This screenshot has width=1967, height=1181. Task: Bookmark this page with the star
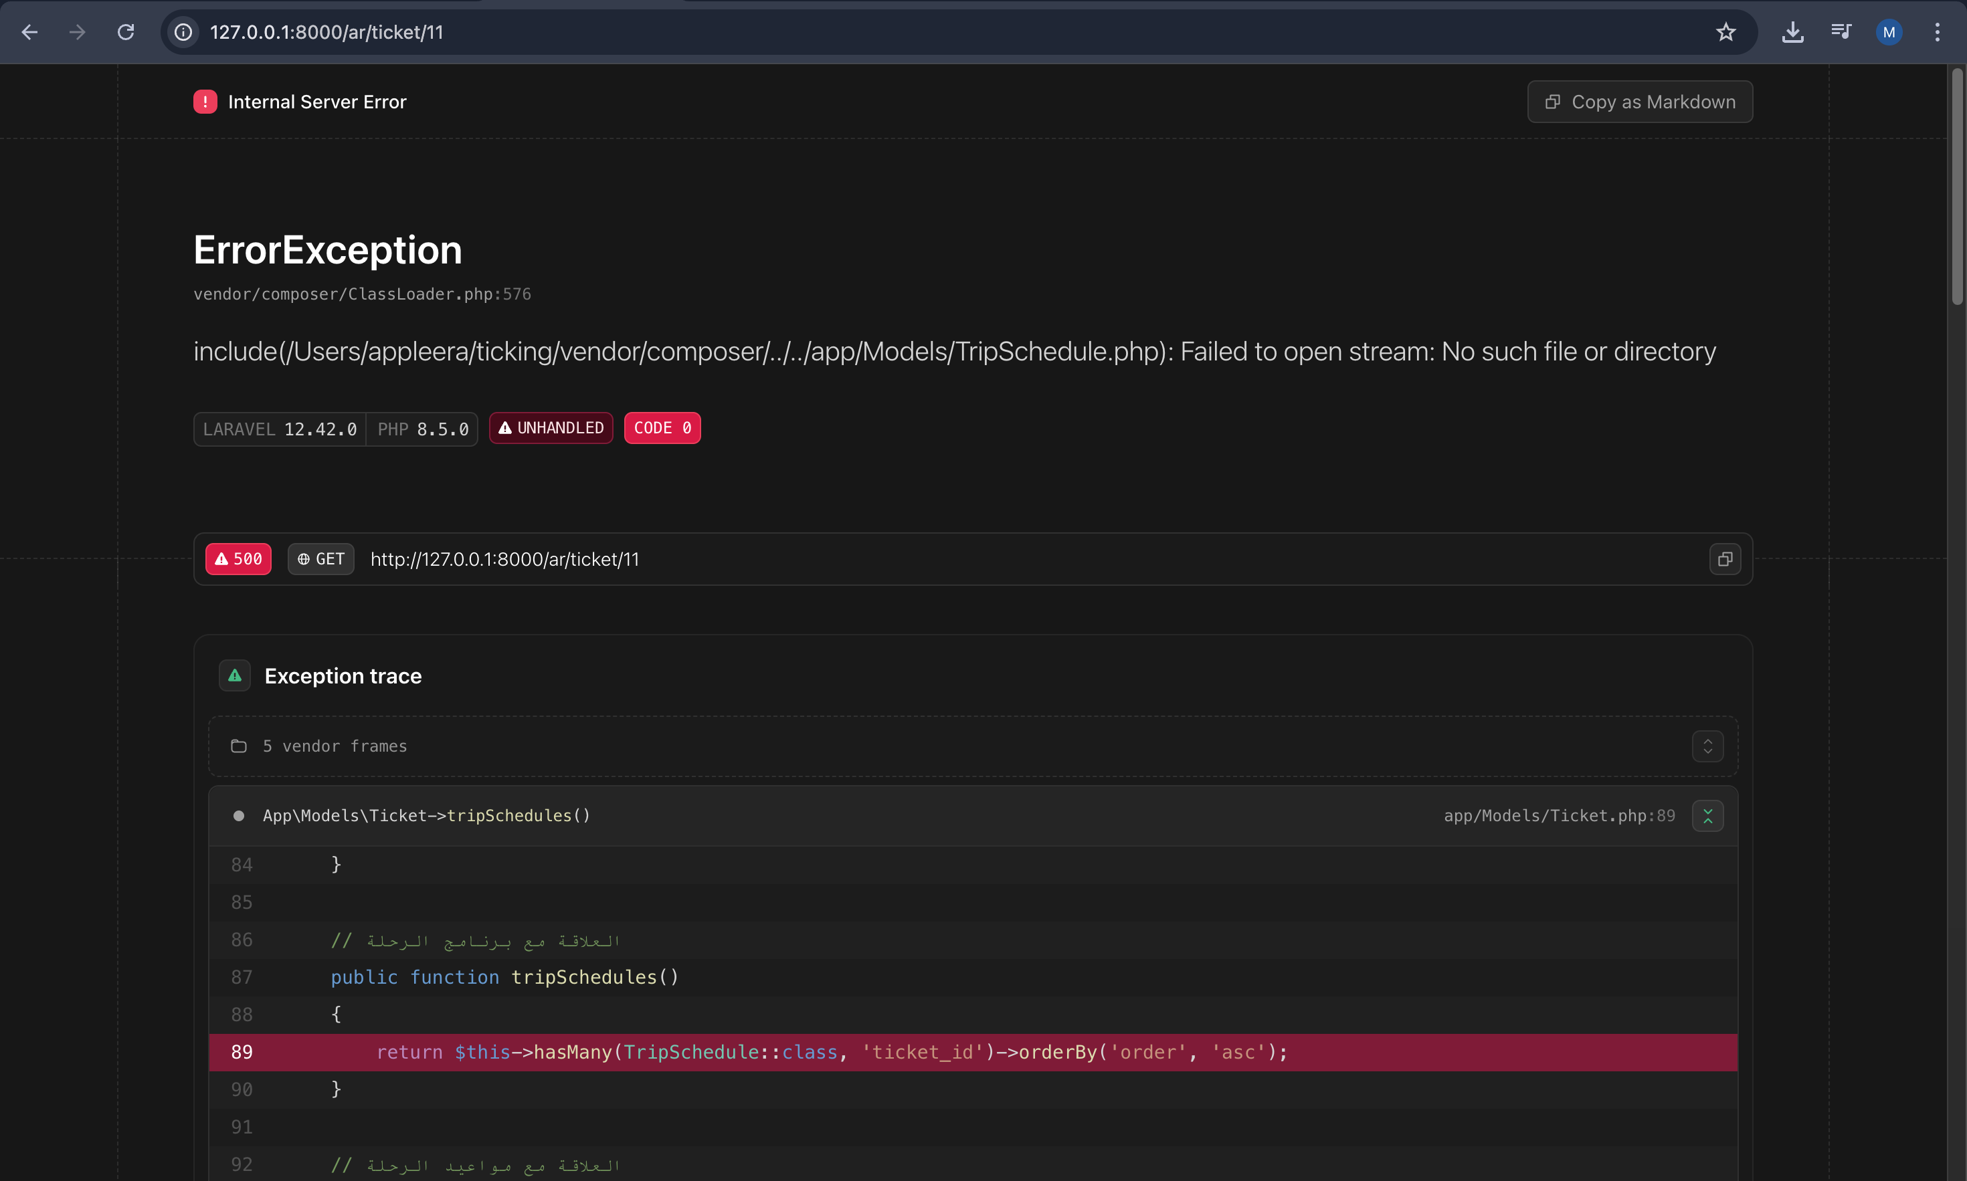coord(1725,32)
